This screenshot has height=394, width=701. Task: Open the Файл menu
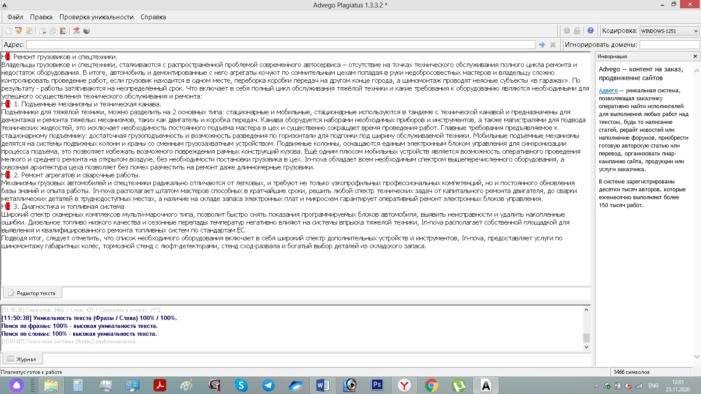(x=15, y=17)
